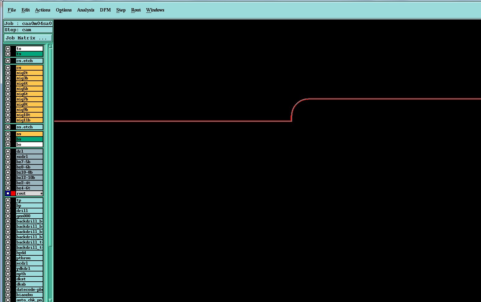Open the Windows menu
This screenshot has width=481, height=302.
(155, 10)
